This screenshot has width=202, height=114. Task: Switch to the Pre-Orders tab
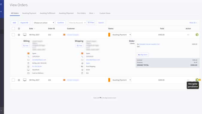(x=81, y=13)
